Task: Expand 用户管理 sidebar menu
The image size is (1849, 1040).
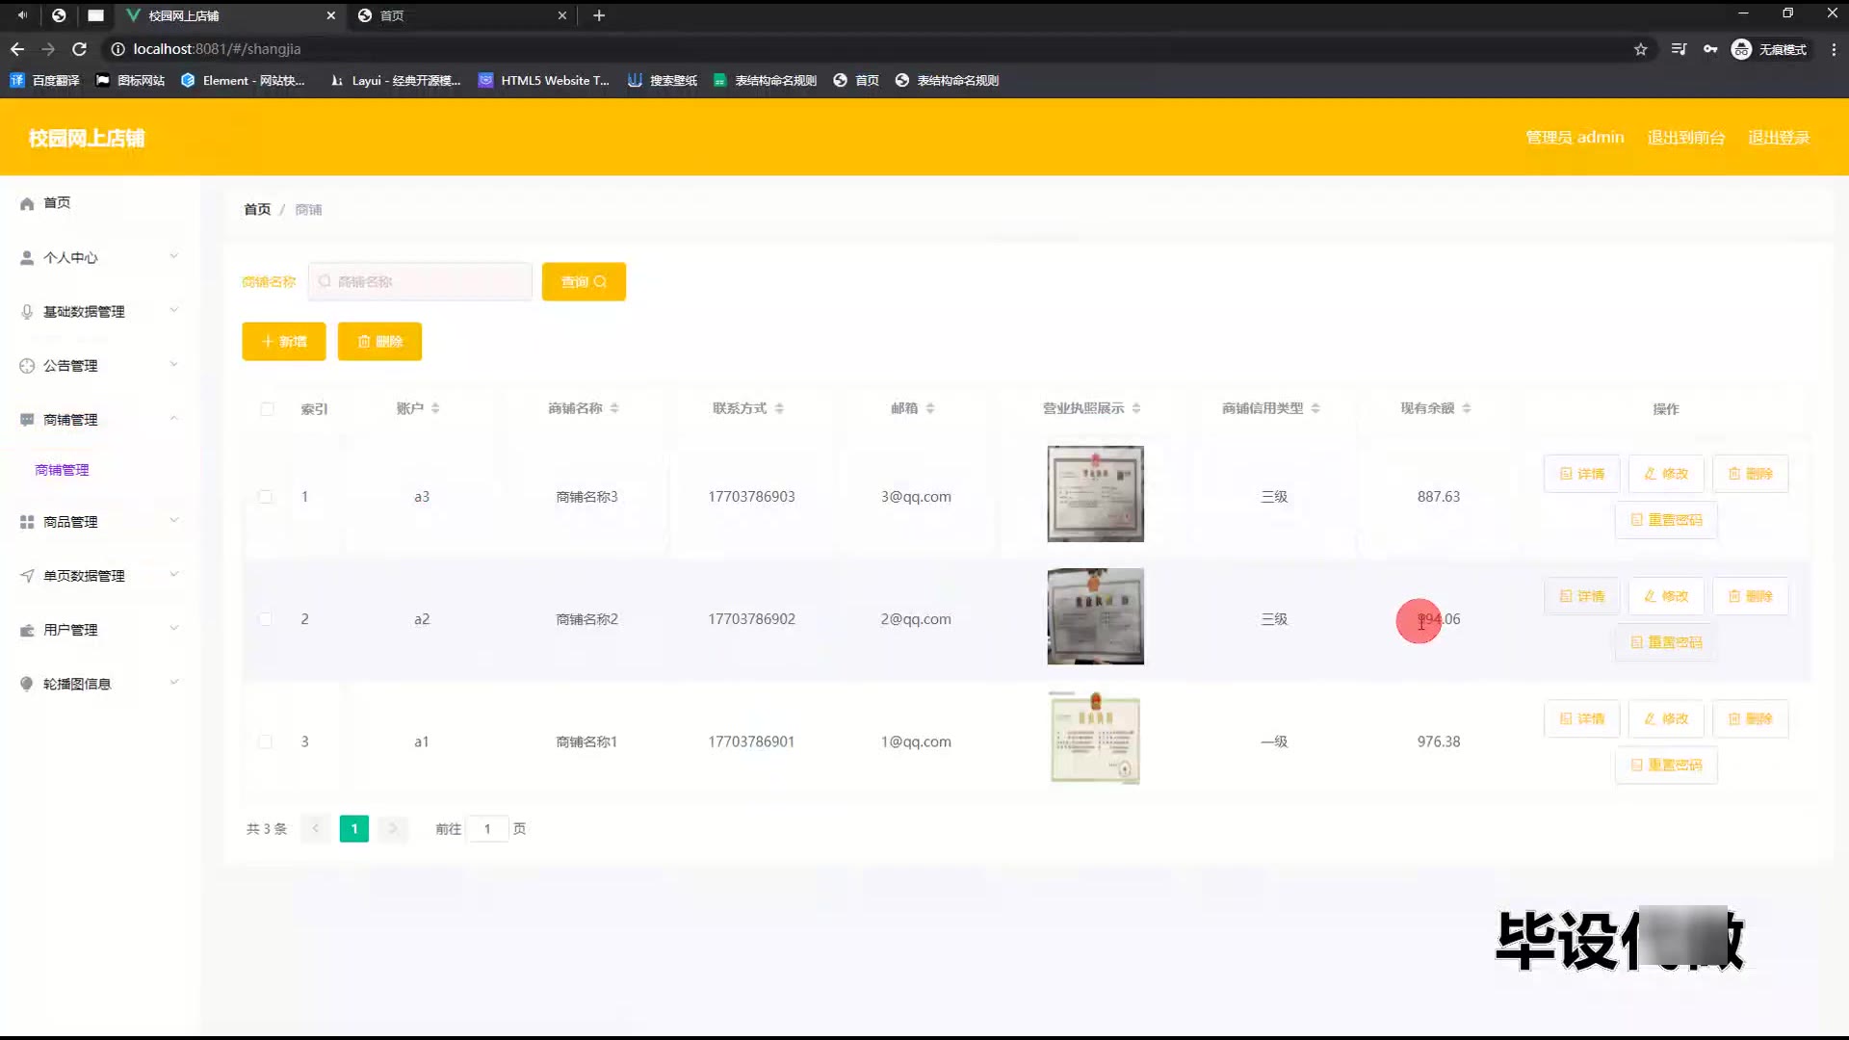Action: tap(99, 629)
